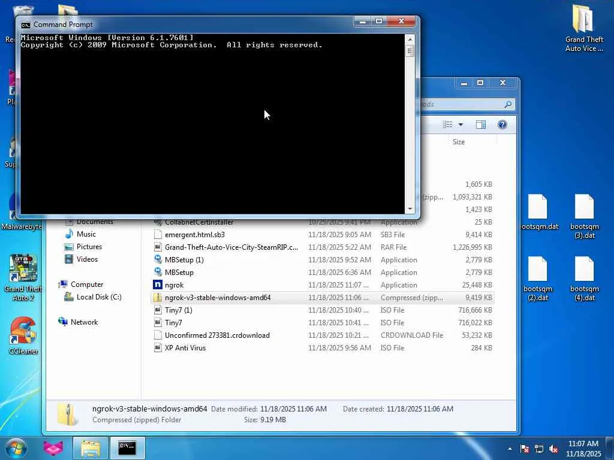Click the XP Anti Virus ISO file icon
Image resolution: width=614 pixels, height=460 pixels.
point(158,348)
